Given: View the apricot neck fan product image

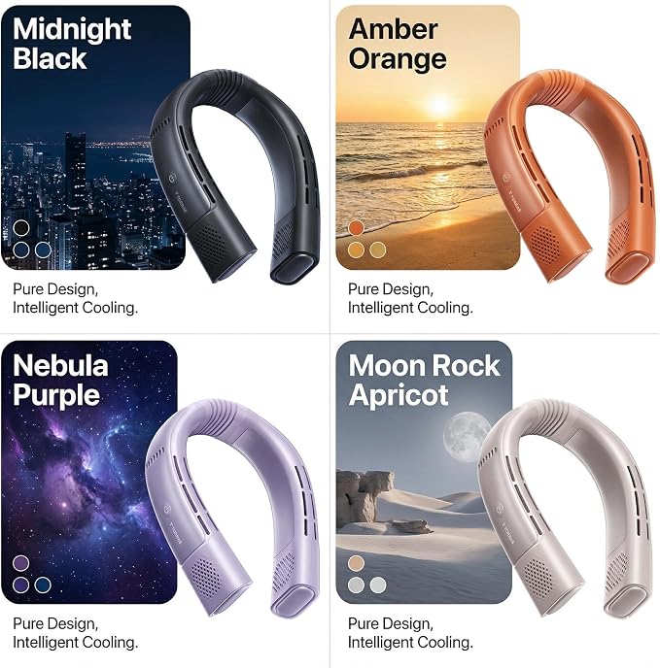Looking at the screenshot, I should point(566,508).
